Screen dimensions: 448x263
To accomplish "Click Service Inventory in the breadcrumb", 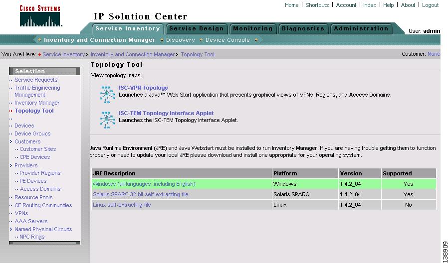I will coord(64,54).
